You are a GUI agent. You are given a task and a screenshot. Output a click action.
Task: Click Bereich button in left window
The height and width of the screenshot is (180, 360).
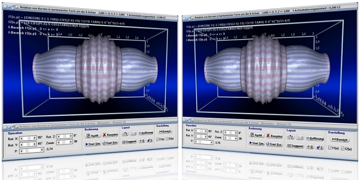click(x=165, y=132)
